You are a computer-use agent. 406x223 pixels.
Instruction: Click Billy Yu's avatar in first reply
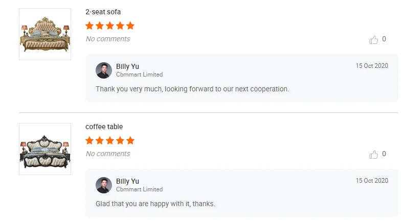104,70
